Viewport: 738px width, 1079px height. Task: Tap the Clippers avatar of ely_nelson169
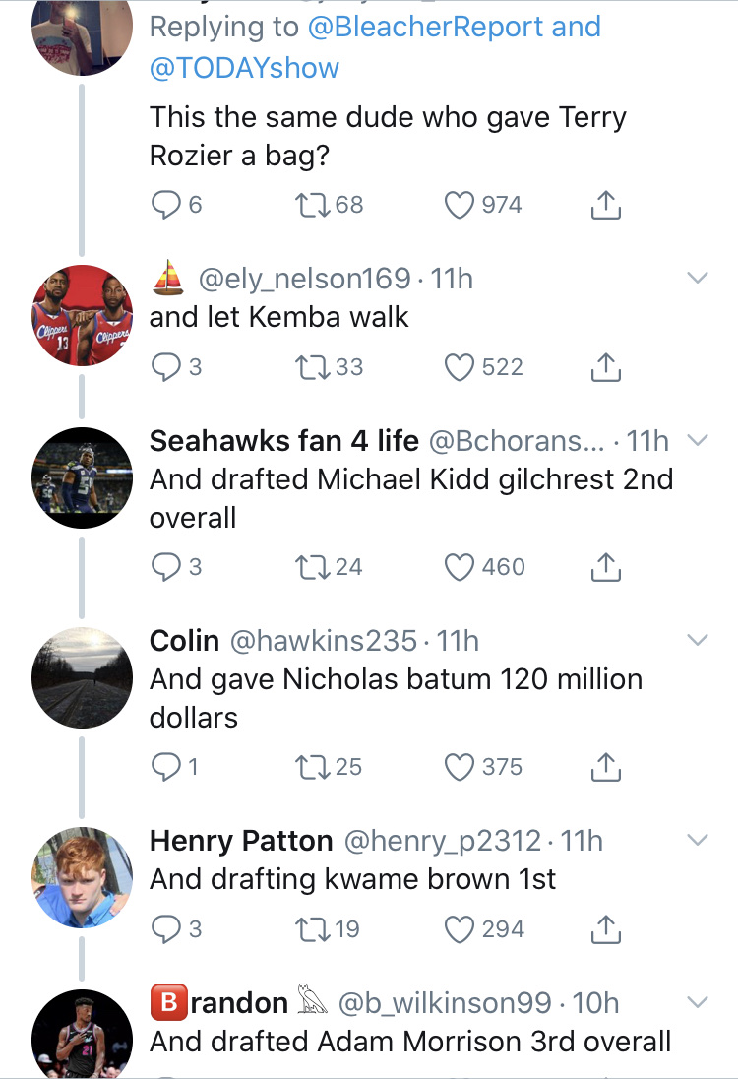tap(82, 315)
